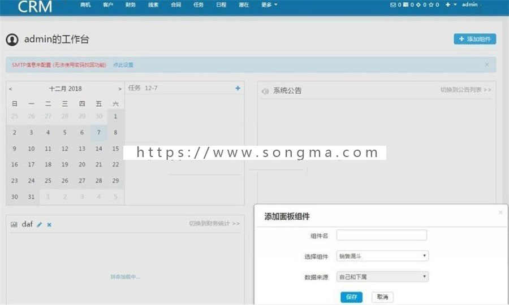Viewport: 509px width, 305px height.
Task: Open the 财务 menu item
Action: [x=131, y=5]
